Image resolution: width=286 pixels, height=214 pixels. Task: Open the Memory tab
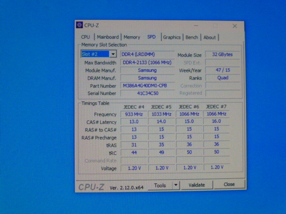pos(132,37)
